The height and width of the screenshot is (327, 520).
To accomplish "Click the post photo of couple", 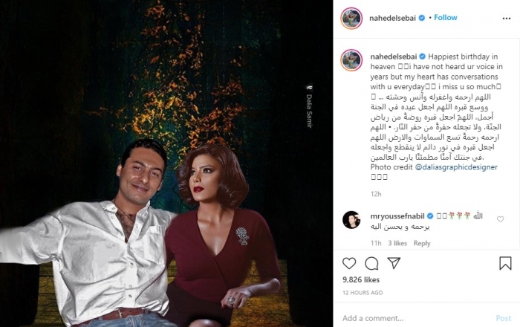I will pyautogui.click(x=166, y=163).
